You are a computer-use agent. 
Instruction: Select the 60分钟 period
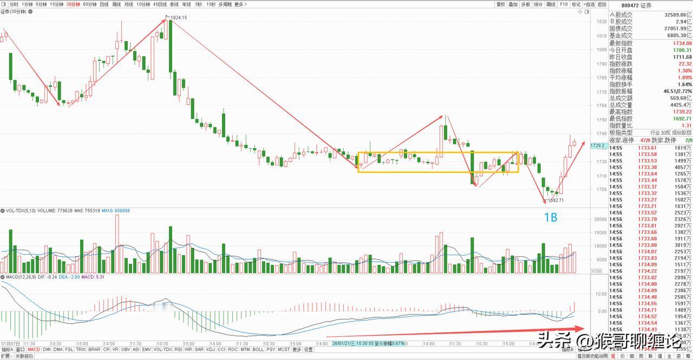pyautogui.click(x=90, y=4)
